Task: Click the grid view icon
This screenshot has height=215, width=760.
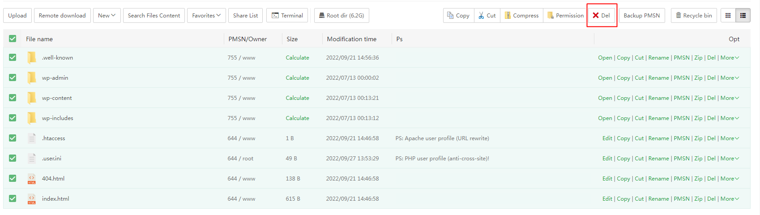Action: pyautogui.click(x=728, y=16)
